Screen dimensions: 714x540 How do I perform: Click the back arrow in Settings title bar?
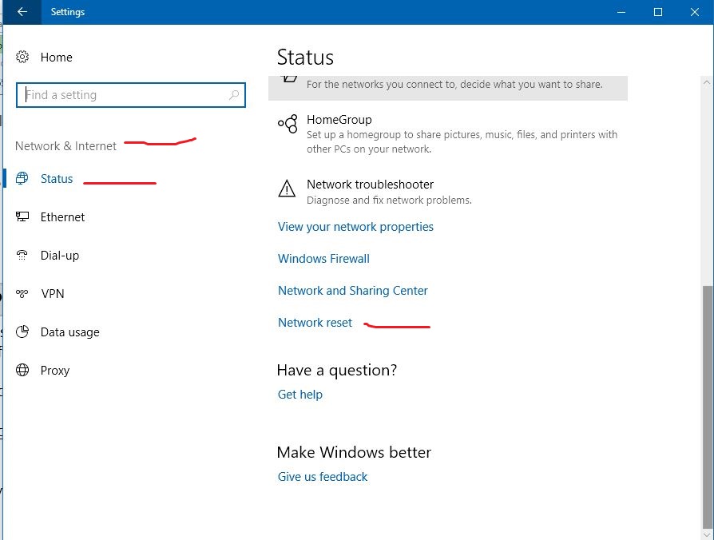(x=22, y=12)
